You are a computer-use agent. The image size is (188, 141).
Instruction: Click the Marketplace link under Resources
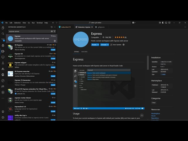pyautogui.click(x=156, y=113)
